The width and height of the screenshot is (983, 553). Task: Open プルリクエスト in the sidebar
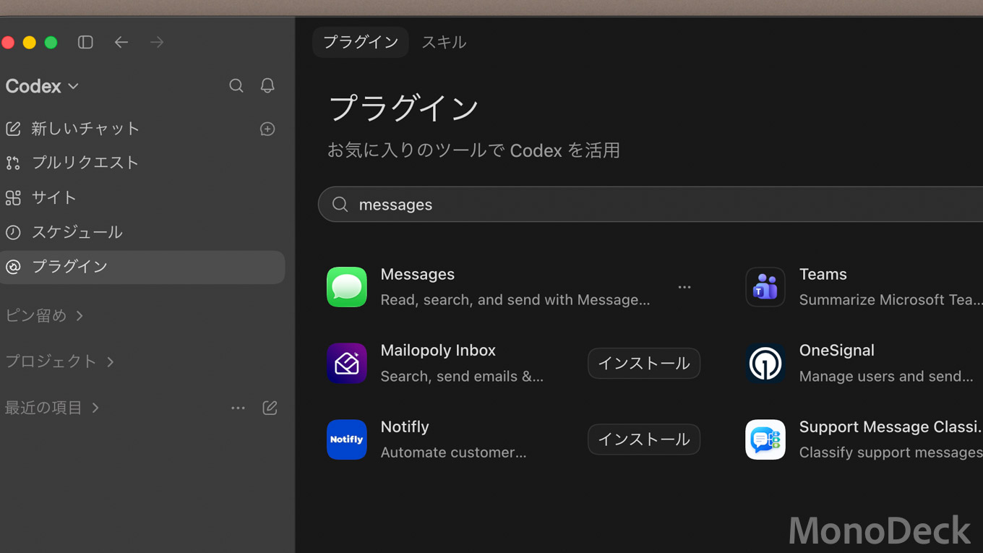tap(142, 163)
